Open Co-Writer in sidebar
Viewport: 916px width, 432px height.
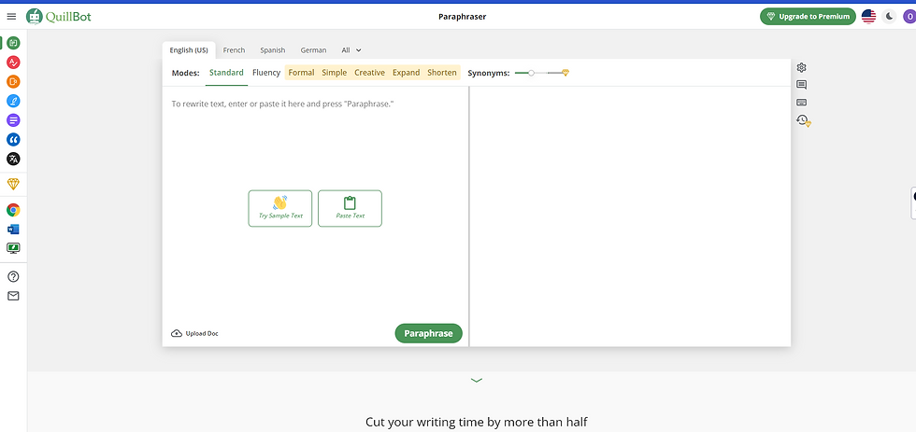pos(13,101)
